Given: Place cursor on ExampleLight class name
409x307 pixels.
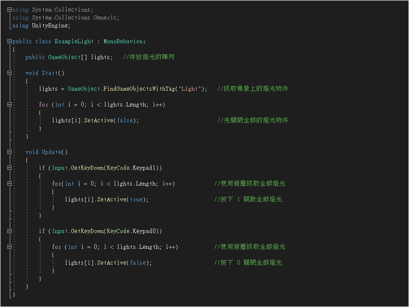Looking at the screenshot, I should click(74, 41).
